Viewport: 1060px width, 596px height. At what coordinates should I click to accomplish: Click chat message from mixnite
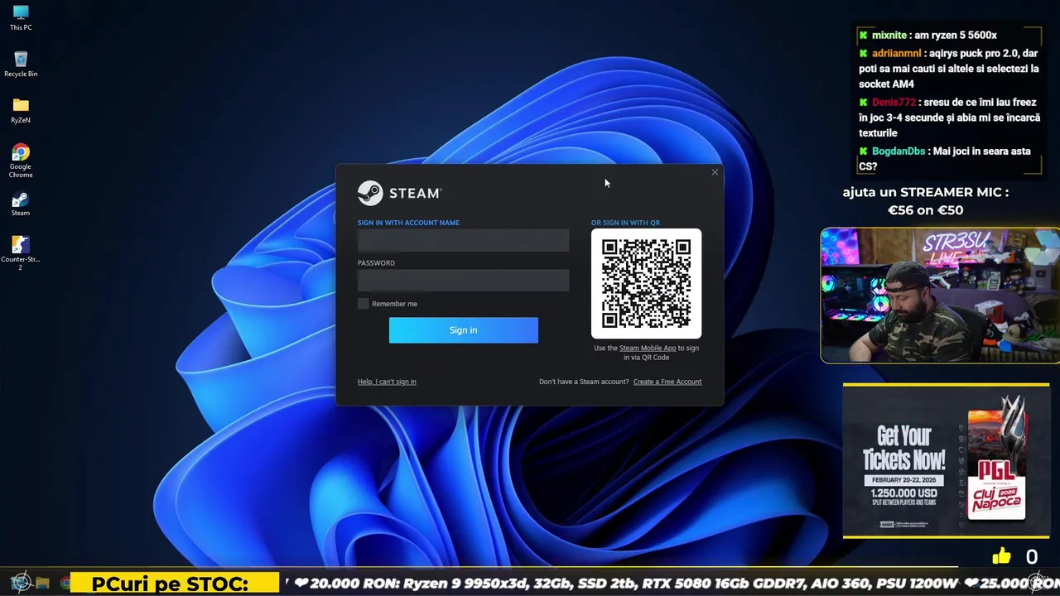click(x=927, y=36)
